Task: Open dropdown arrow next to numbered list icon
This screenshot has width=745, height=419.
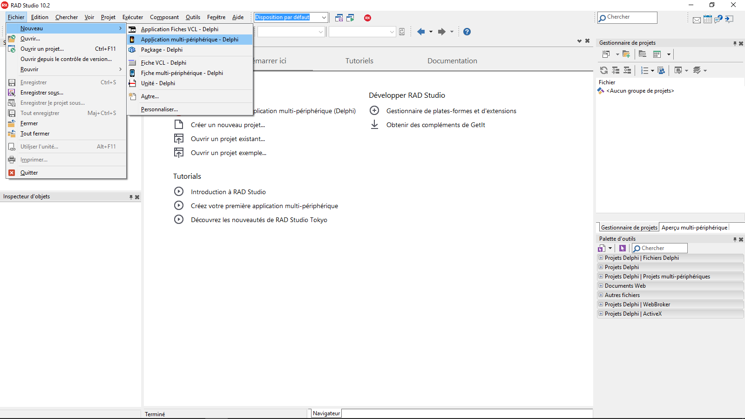Action: click(x=652, y=71)
